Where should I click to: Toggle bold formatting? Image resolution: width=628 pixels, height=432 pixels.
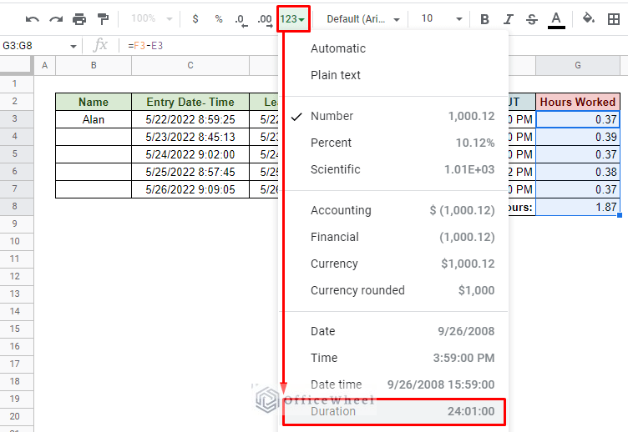(x=485, y=19)
